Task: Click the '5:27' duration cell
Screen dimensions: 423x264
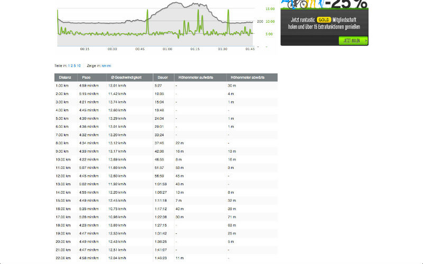Action: [158, 86]
